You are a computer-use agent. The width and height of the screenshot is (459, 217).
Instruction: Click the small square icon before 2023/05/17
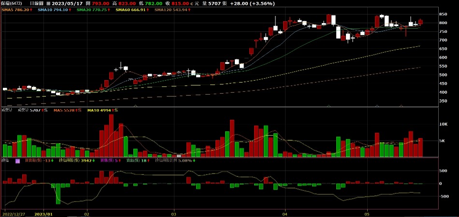pyautogui.click(x=48, y=4)
